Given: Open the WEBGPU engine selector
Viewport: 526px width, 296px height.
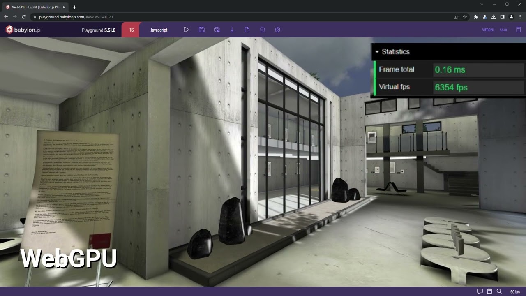Looking at the screenshot, I should [x=488, y=30].
